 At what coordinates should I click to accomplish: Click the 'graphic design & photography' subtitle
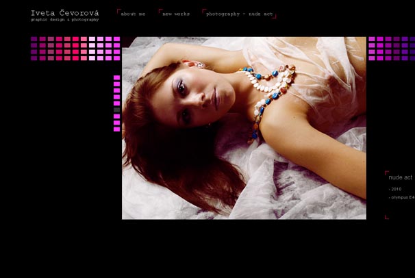pos(64,19)
